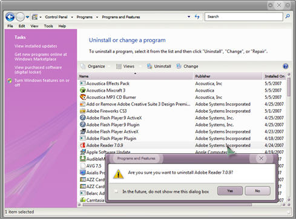The width and height of the screenshot is (296, 219).
Task: Open the File menu
Action: click(x=10, y=26)
